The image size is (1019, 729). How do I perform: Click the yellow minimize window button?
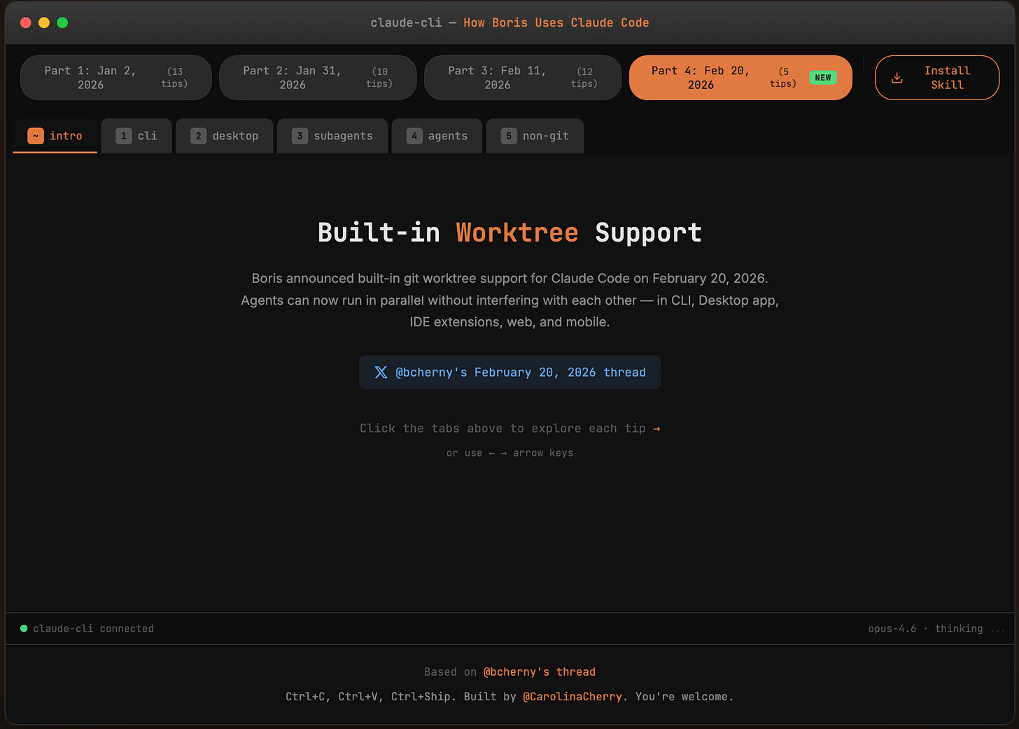click(x=44, y=22)
